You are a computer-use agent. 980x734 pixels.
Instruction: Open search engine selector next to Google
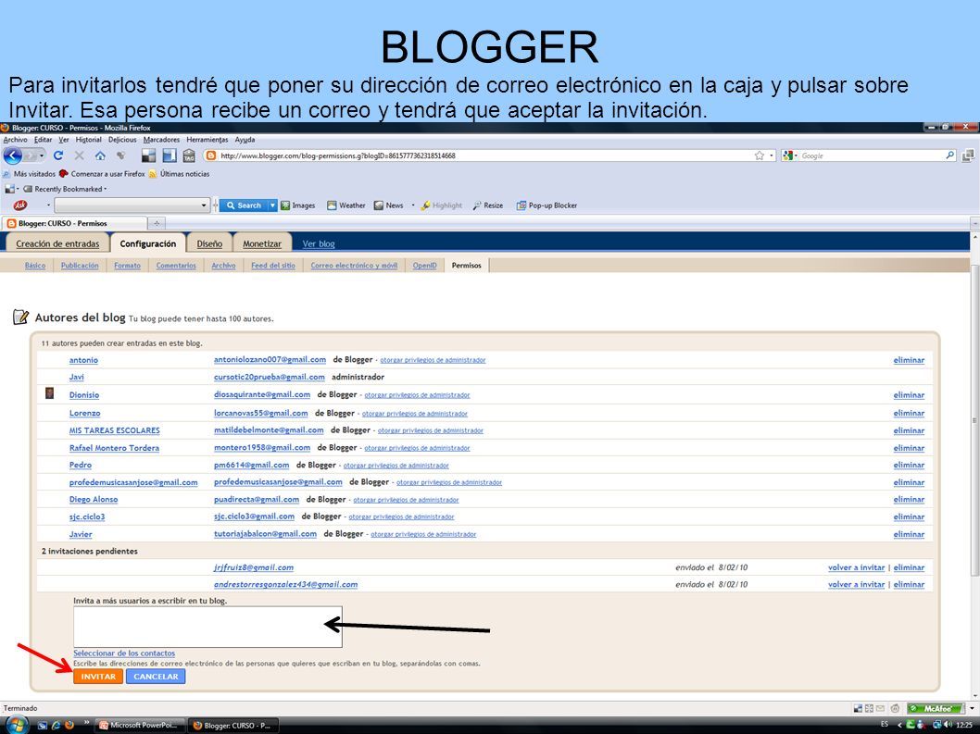pos(789,156)
